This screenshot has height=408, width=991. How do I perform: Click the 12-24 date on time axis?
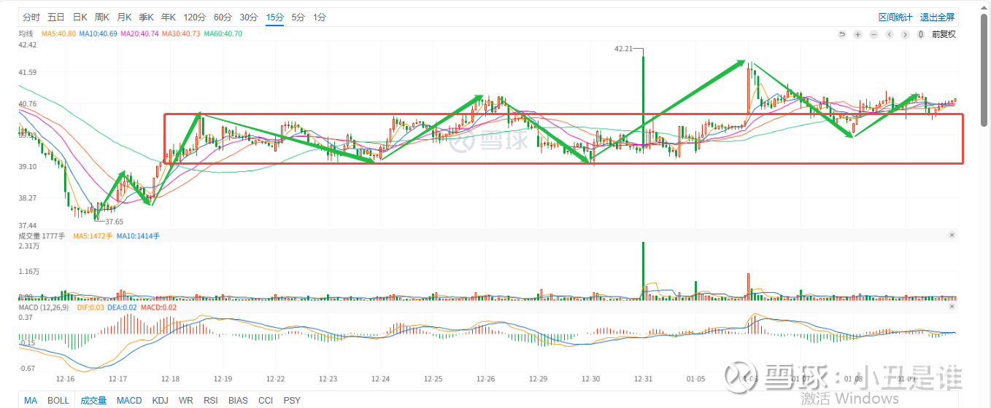[380, 379]
